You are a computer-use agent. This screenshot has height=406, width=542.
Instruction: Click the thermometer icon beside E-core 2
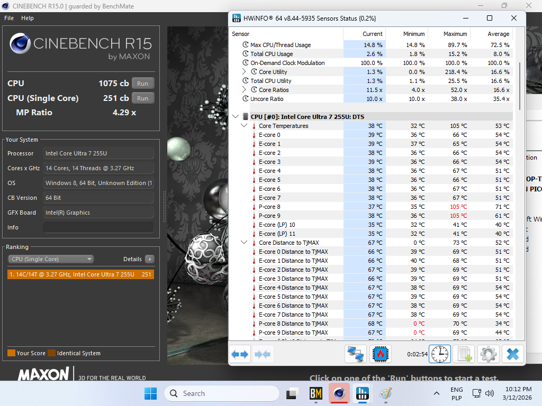tap(254, 153)
